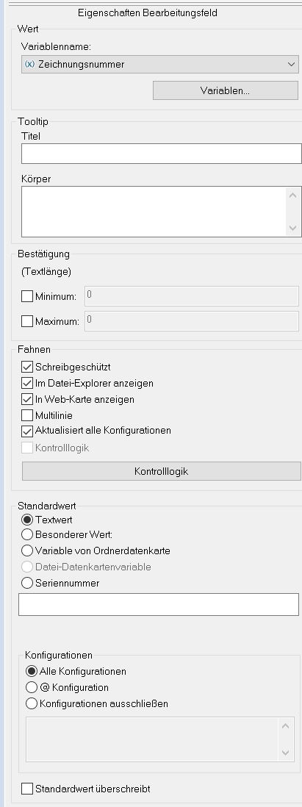Open the Kontrolllogik button

click(161, 471)
